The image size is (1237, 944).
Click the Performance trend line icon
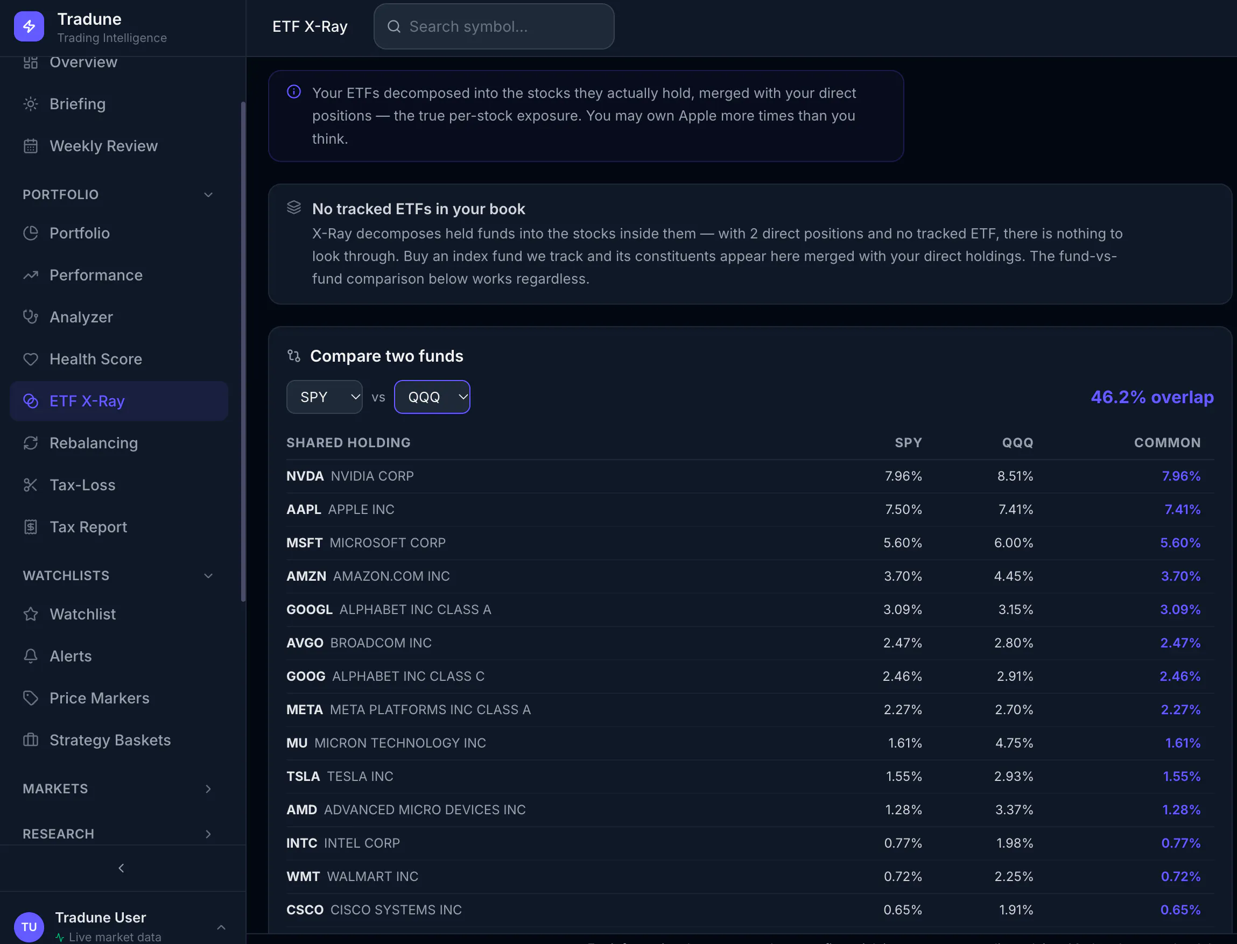30,276
